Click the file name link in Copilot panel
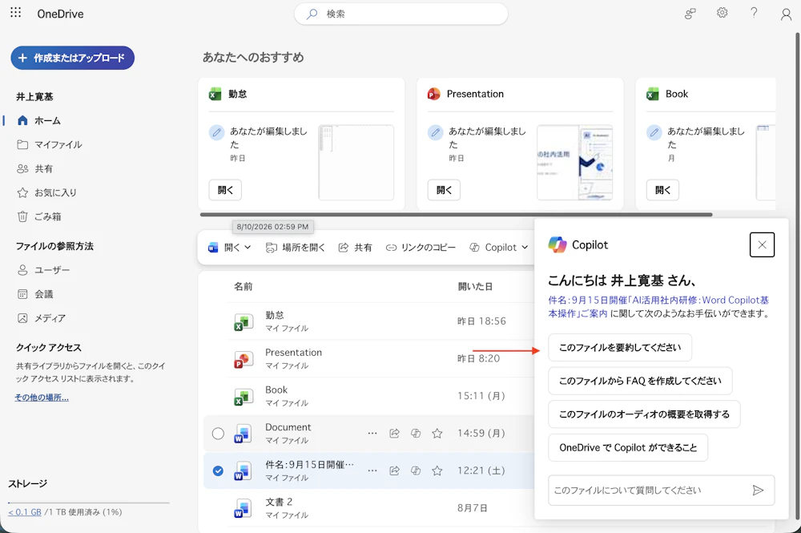The height and width of the screenshot is (533, 801). 658,307
